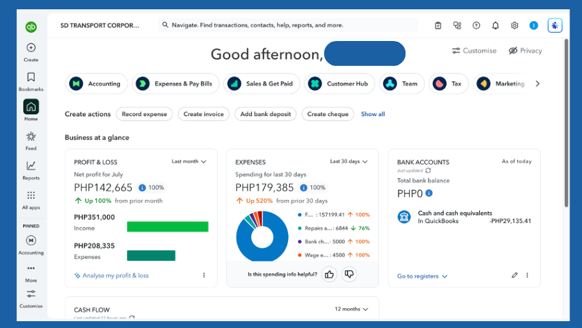This screenshot has width=582, height=328.
Task: Click the Record expense button
Action: pyautogui.click(x=144, y=114)
